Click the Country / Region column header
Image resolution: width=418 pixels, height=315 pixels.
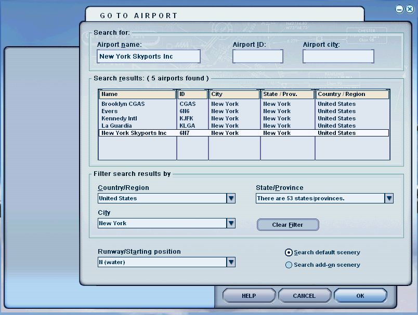pyautogui.click(x=352, y=94)
